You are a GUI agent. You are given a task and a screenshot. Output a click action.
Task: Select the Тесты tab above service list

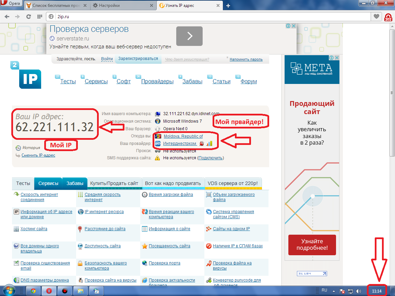[23, 184]
